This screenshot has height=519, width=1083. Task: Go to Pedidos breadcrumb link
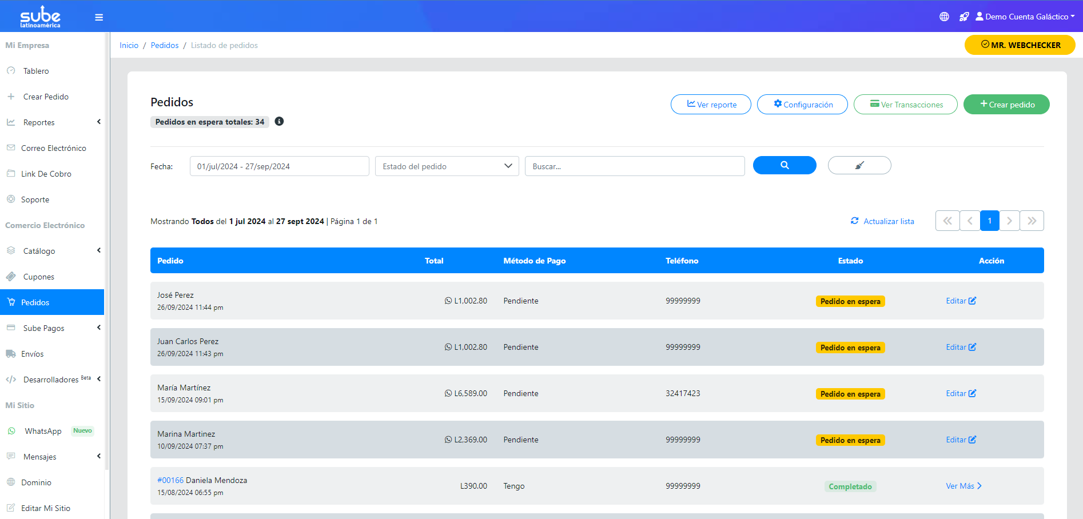click(165, 45)
